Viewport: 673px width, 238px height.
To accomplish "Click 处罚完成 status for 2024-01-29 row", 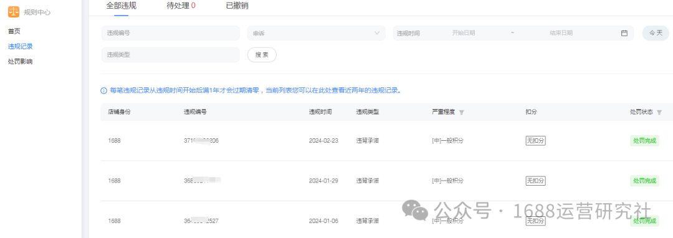I will point(644,181).
